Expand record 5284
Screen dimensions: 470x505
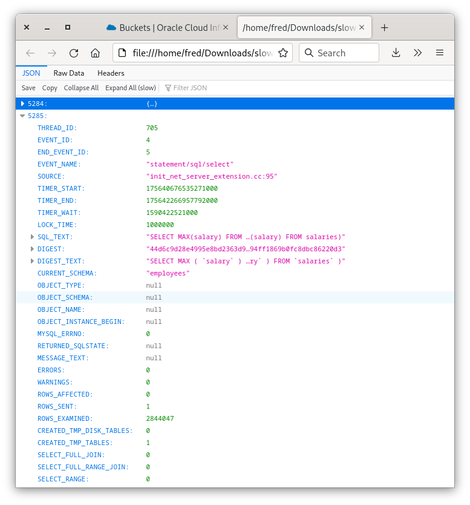(x=22, y=104)
